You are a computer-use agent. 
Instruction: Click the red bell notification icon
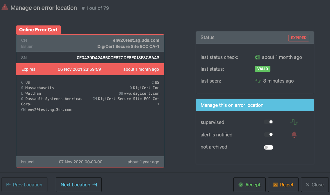pos(294,134)
